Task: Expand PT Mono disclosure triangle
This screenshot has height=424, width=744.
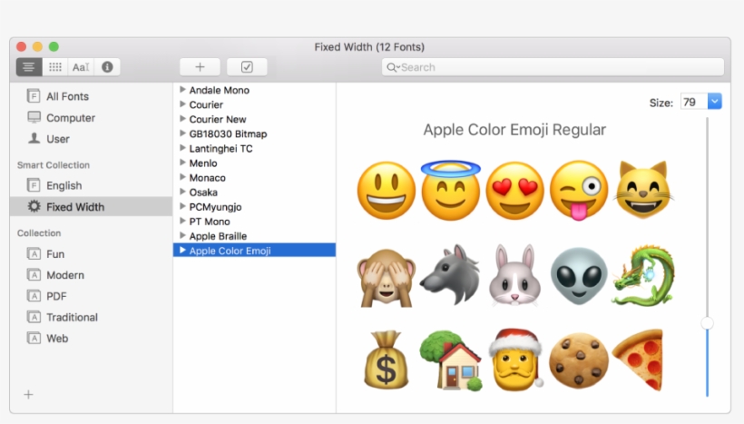Action: point(182,221)
